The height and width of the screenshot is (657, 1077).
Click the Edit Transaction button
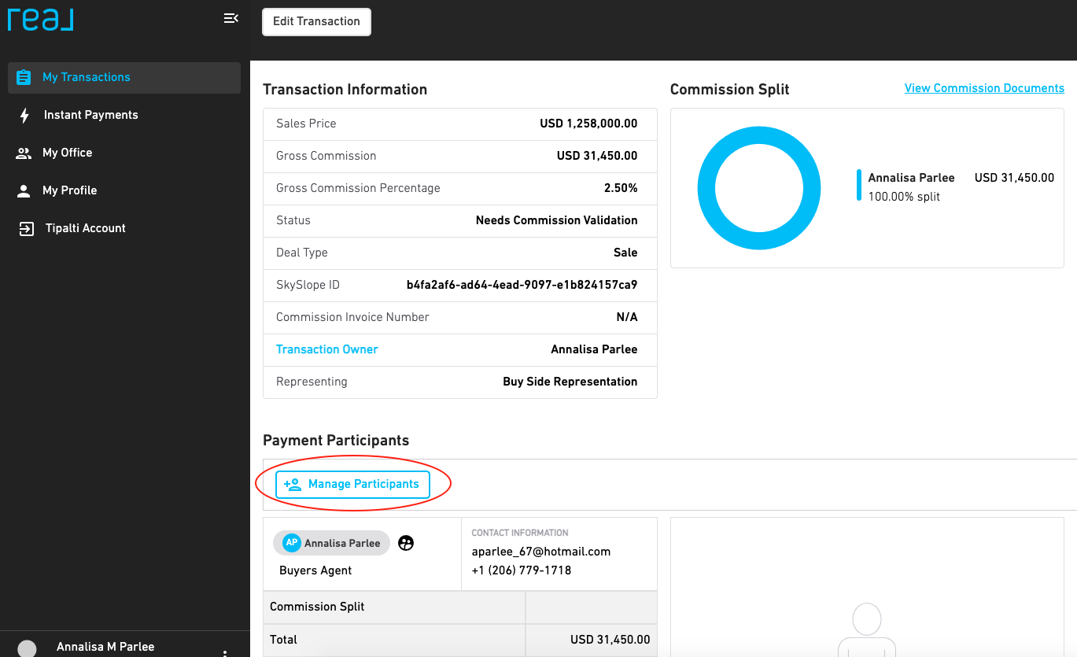[x=316, y=21]
